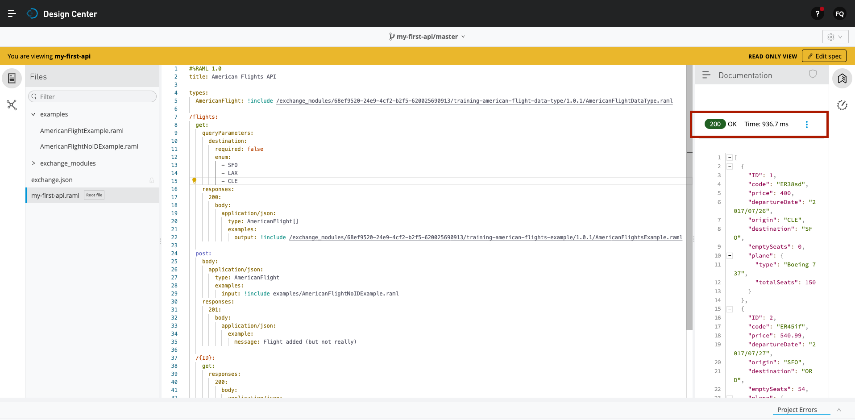This screenshot has width=855, height=420.
Task: Click the /{ID}: resource line
Action: [205, 358]
